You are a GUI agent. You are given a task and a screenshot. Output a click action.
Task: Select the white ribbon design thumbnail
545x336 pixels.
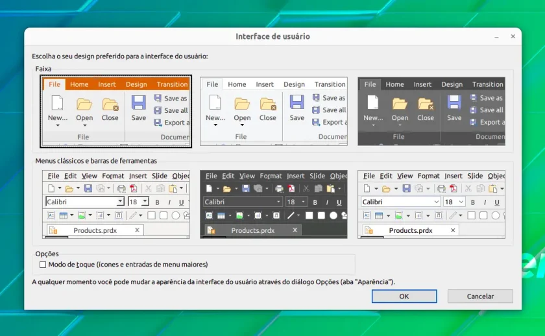click(x=274, y=111)
